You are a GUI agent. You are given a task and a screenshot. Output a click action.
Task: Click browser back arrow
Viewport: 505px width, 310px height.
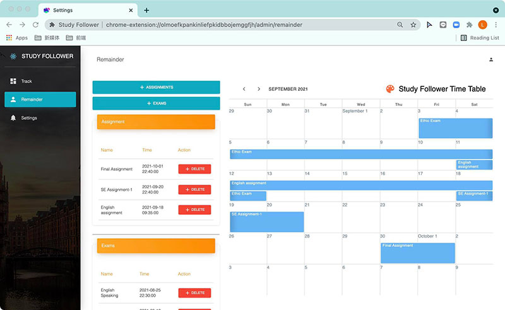(x=9, y=25)
